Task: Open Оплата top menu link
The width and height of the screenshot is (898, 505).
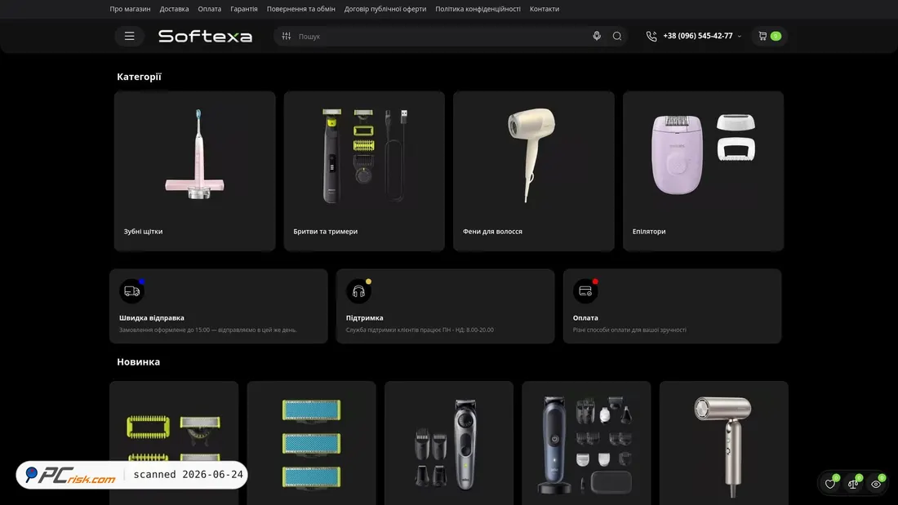Action: pos(210,9)
